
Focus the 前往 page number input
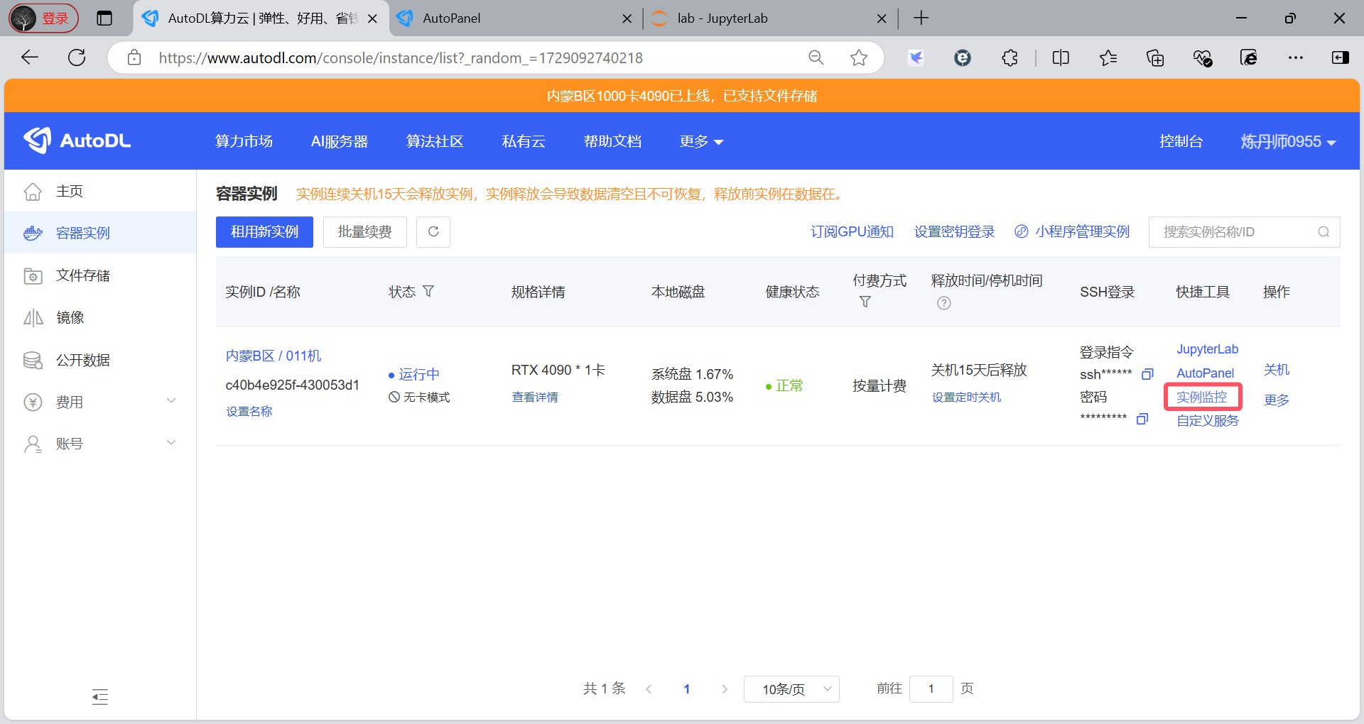931,689
